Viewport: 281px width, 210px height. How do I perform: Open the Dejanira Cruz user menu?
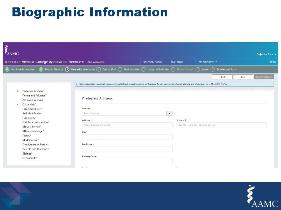(266, 54)
